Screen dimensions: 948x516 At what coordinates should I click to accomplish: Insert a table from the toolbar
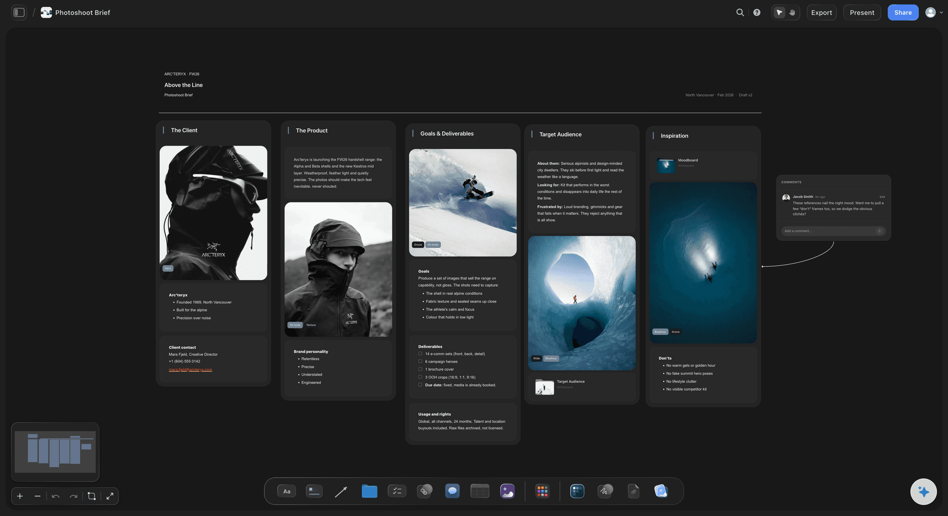click(x=480, y=491)
